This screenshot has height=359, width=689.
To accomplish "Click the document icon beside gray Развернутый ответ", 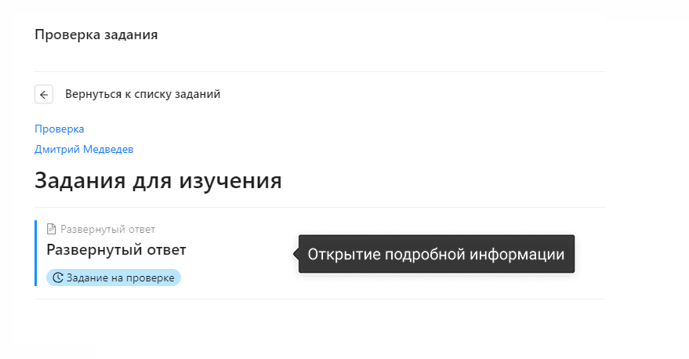I will [x=52, y=229].
